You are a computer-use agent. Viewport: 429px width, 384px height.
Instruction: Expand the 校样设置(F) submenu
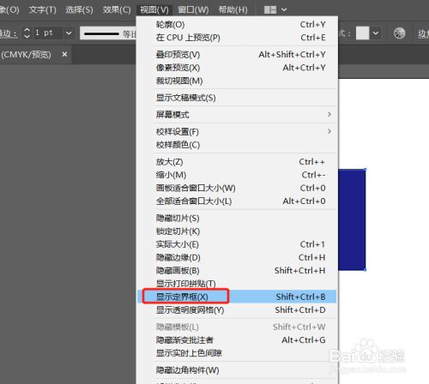point(237,132)
